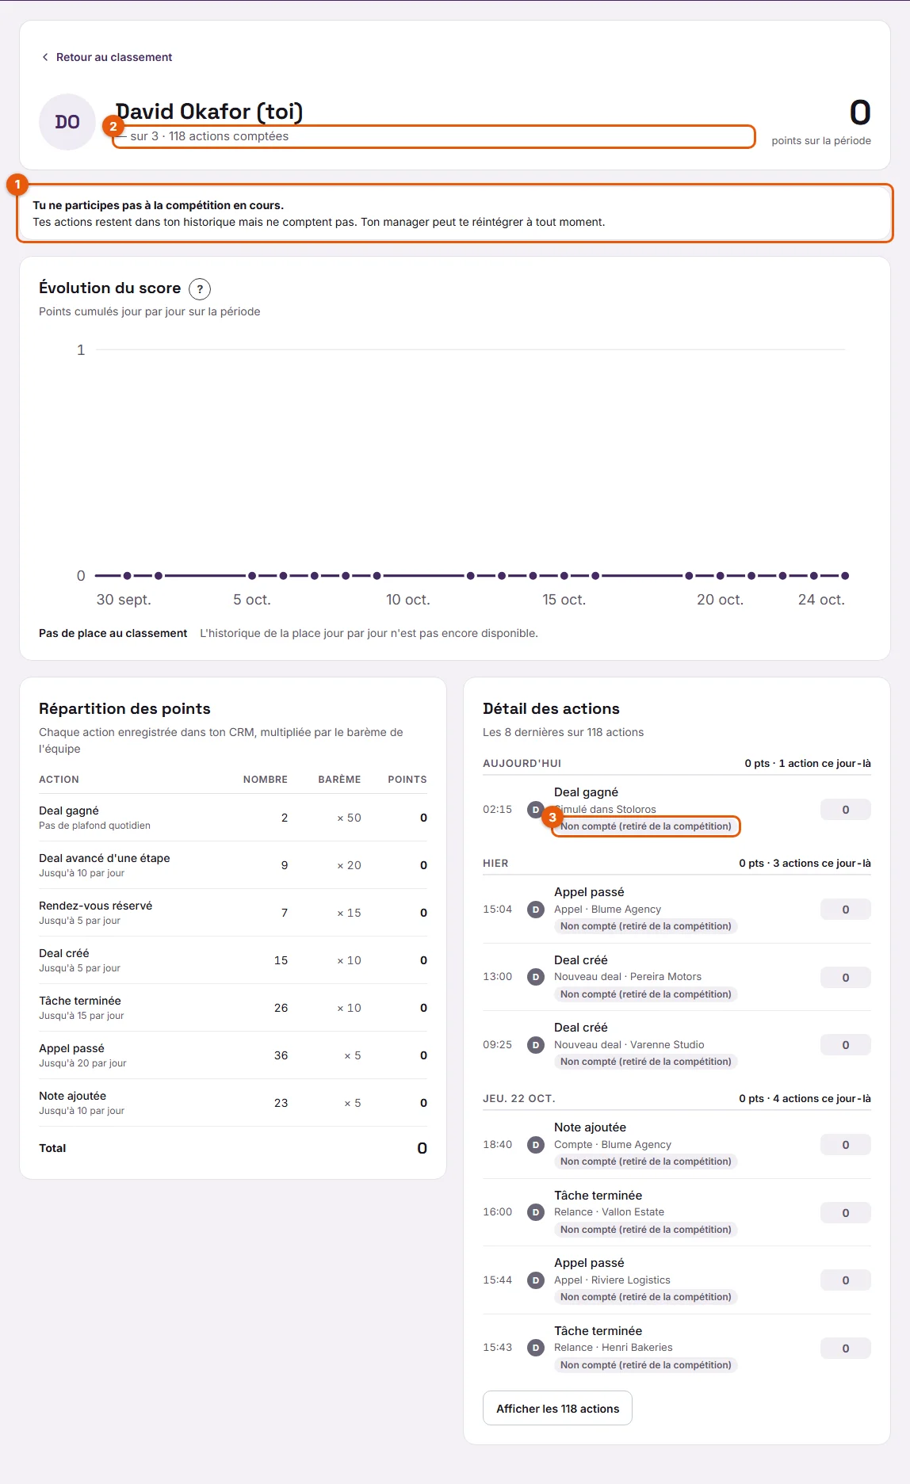Click the D avatar beside Vallon Estate task
Viewport: 910px width, 1484px height.
coord(536,1212)
